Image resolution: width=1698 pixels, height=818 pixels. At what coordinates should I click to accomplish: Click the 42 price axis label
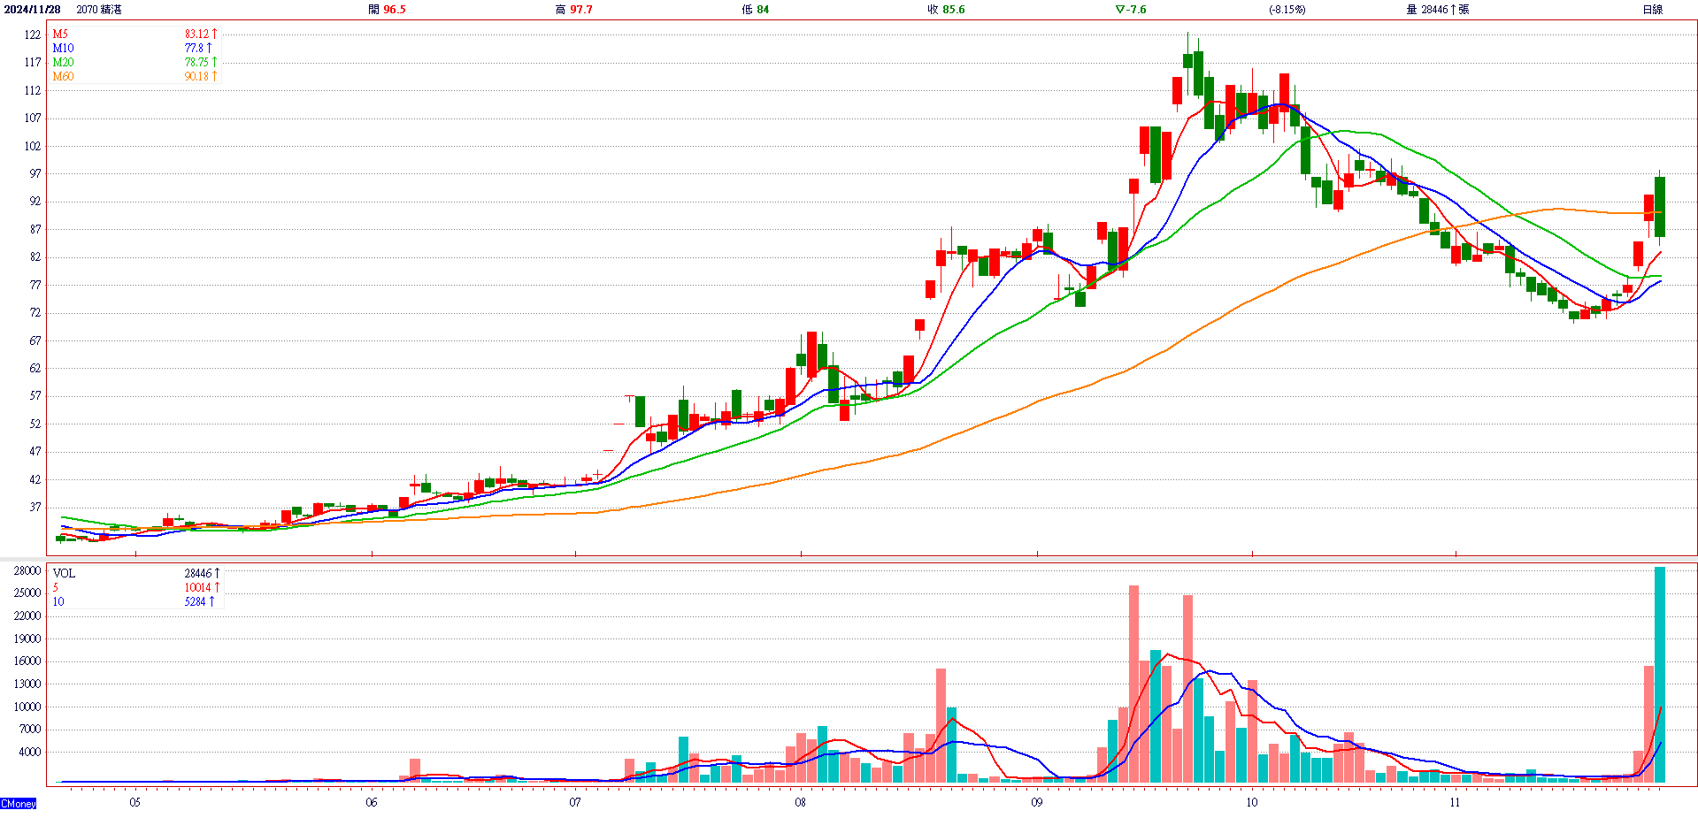tap(35, 479)
